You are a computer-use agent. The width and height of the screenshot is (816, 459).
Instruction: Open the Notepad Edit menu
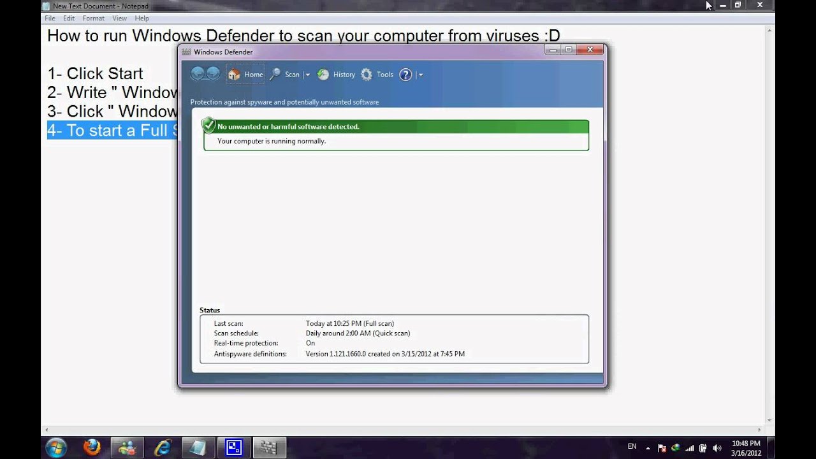coord(69,18)
